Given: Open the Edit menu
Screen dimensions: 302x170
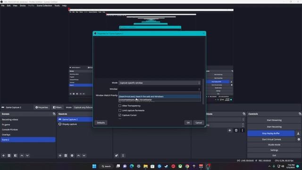Looking at the screenshot, I should 8,6.
